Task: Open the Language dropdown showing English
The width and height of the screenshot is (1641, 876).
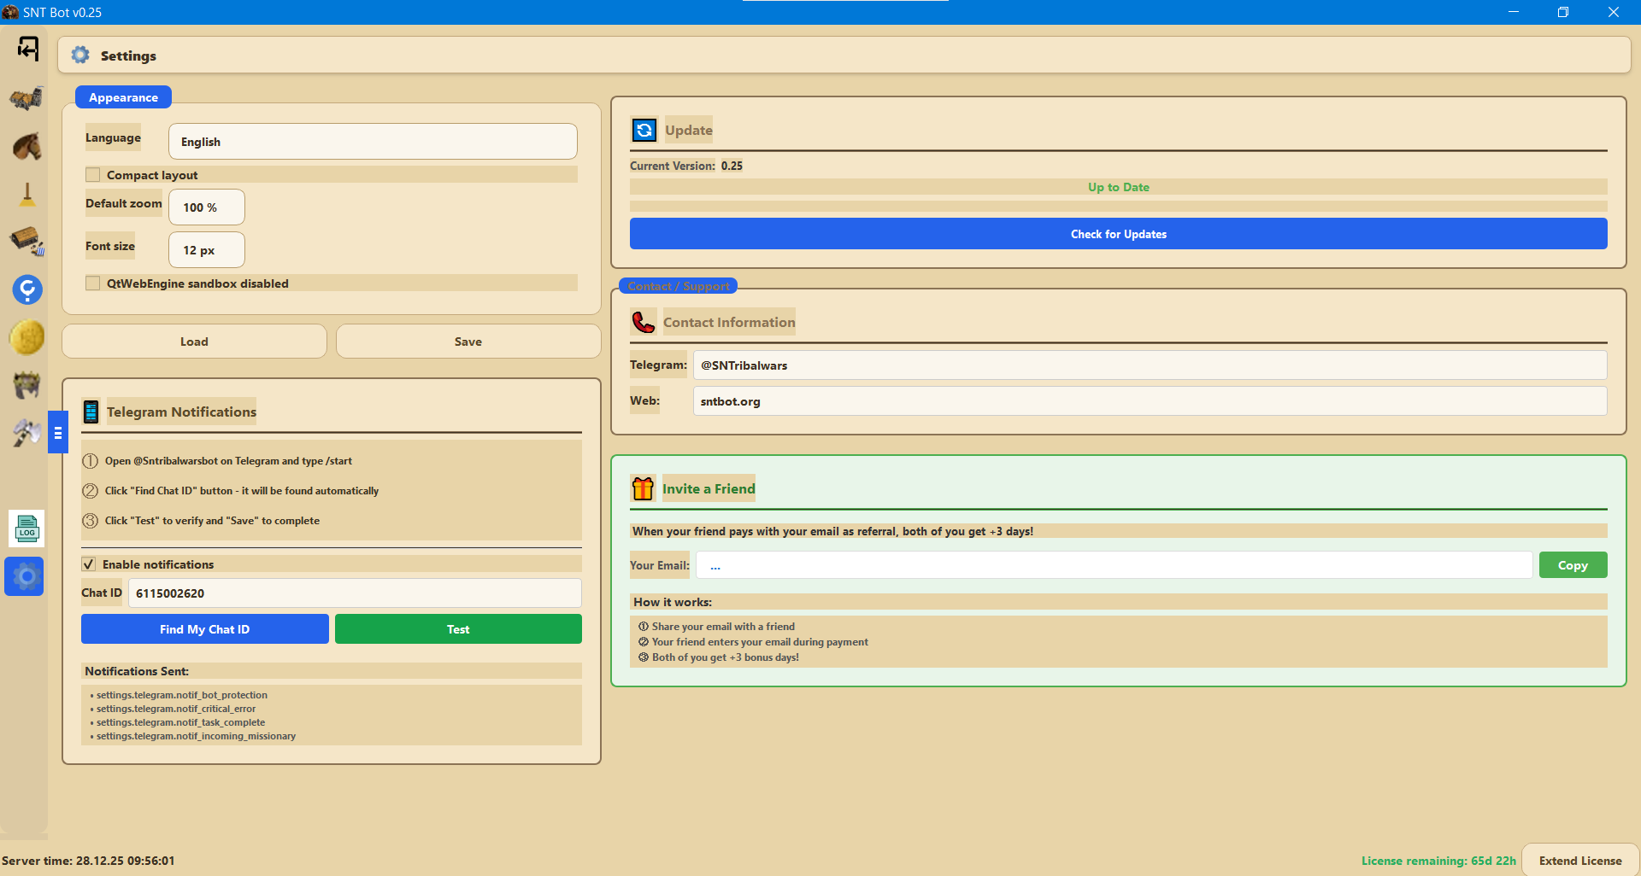Action: [372, 141]
